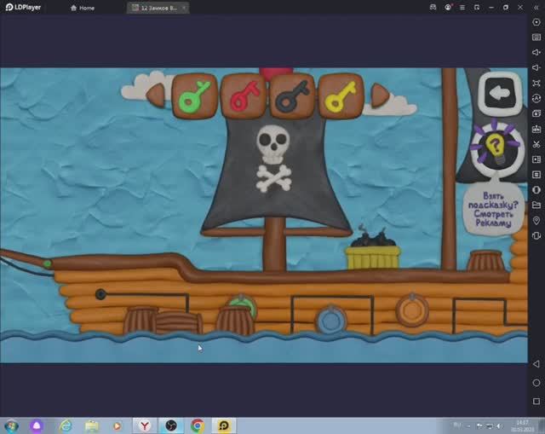Close the "12 Замков" game tab
Image resolution: width=545 pixels, height=434 pixels.
(x=184, y=8)
